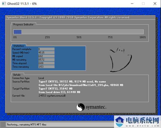Click the 'MB remaining' label

[x=19, y=60]
